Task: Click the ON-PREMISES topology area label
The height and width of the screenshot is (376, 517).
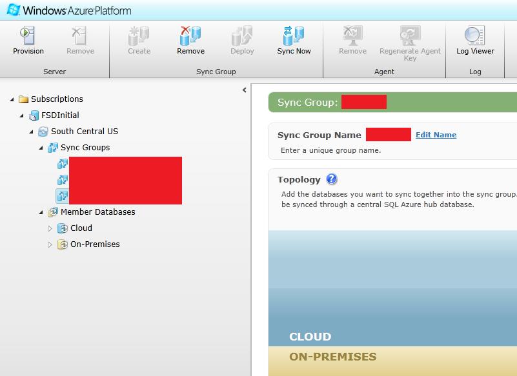Action: pyautogui.click(x=332, y=357)
